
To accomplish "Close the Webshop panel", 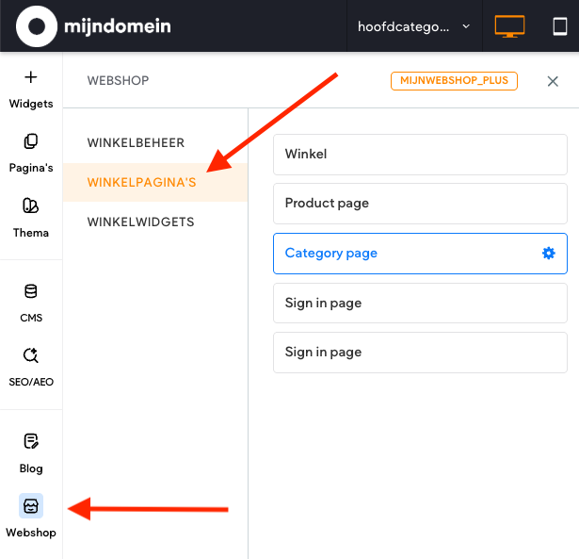I will [x=554, y=82].
